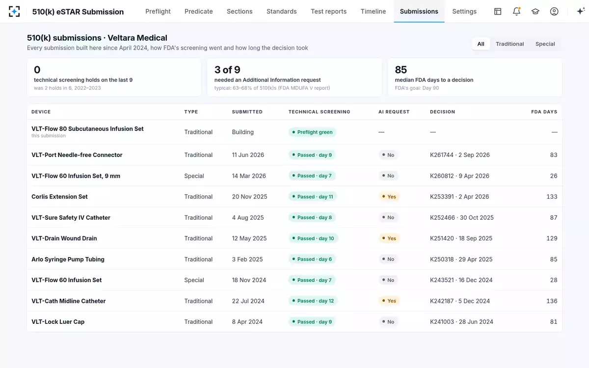Open notifications bell

pos(516,11)
